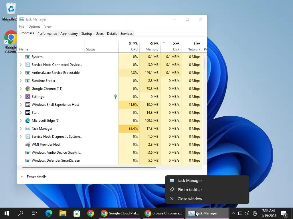Click the pinned Chrome taskbar icon
The width and height of the screenshot is (293, 219).
point(91,213)
